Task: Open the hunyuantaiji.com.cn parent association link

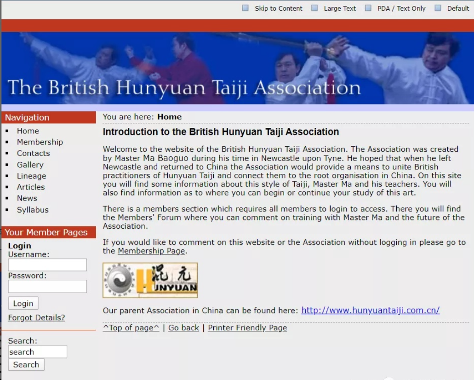Action: (x=370, y=310)
